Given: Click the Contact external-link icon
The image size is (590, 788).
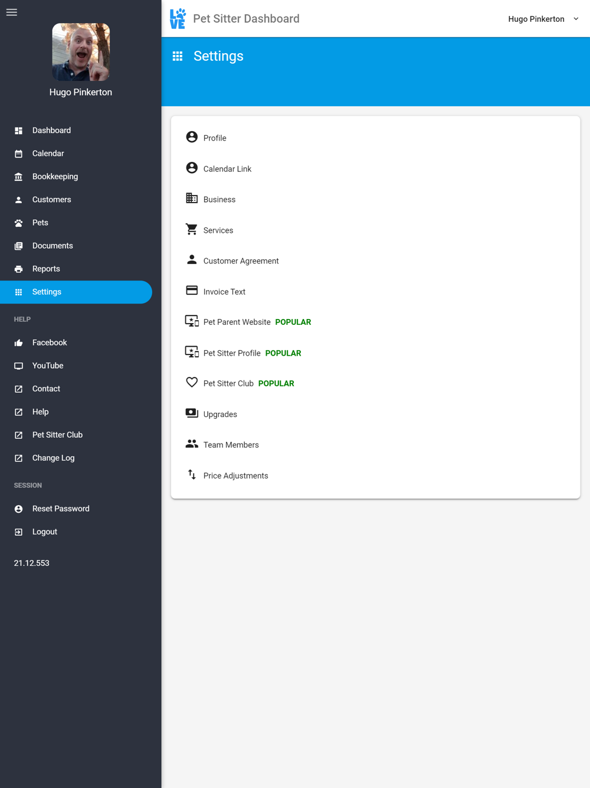Looking at the screenshot, I should [x=19, y=389].
